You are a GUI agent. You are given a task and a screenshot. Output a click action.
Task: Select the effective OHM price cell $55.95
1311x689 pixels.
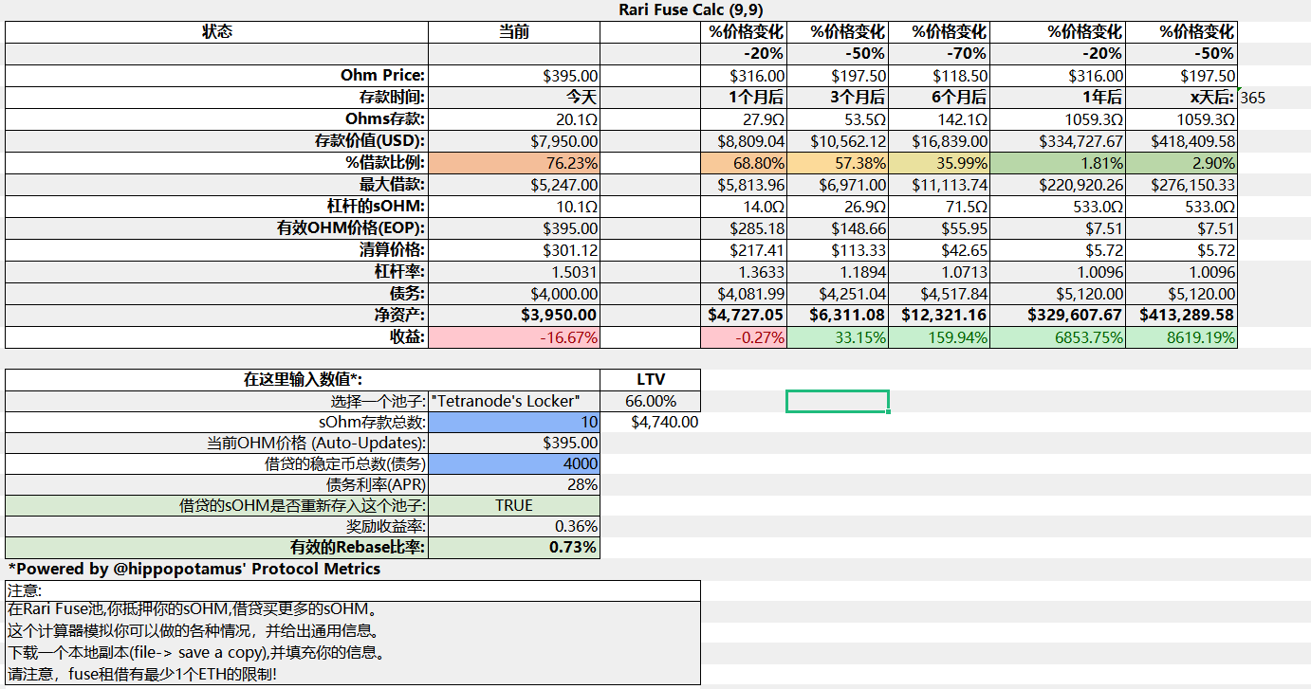[x=939, y=227]
